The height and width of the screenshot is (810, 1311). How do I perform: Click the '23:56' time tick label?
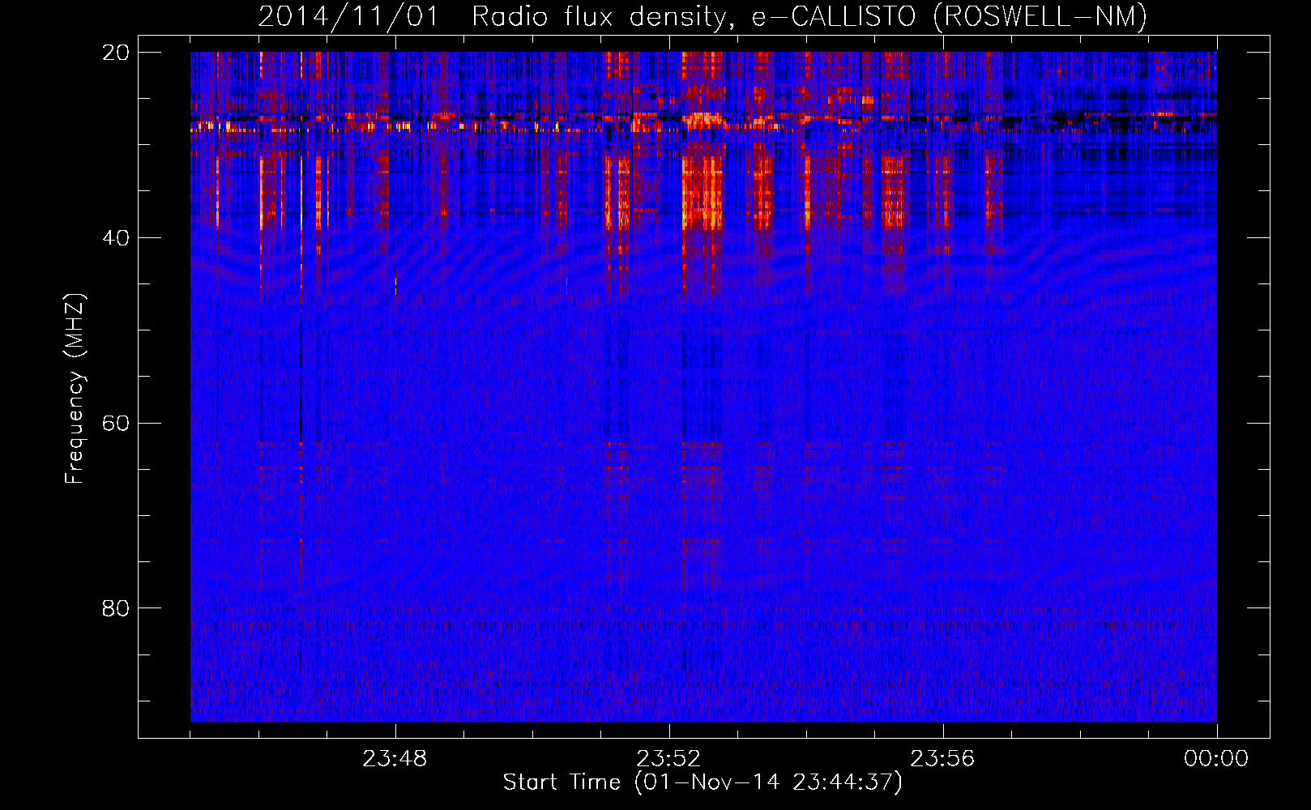click(942, 759)
